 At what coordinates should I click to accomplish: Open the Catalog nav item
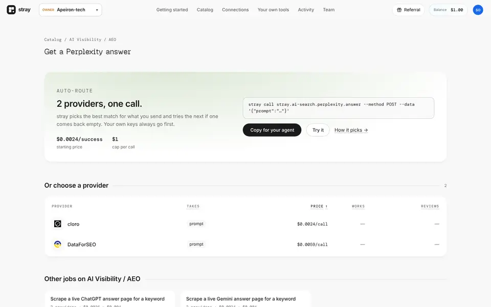click(205, 10)
